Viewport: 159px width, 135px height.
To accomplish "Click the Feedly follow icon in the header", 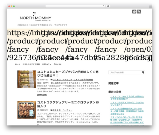I will pyautogui.click(x=134, y=11).
